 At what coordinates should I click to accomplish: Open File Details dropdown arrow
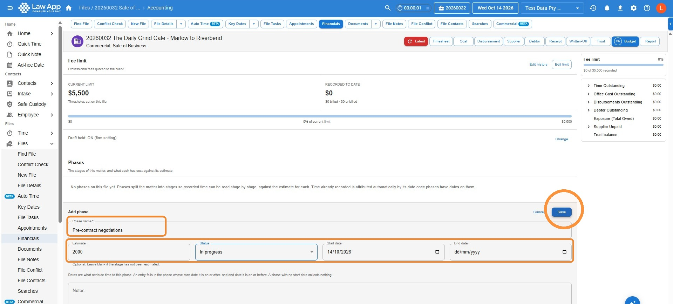(181, 24)
